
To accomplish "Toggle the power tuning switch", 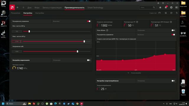I will [173, 81].
